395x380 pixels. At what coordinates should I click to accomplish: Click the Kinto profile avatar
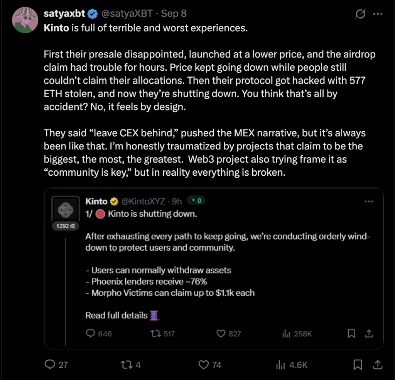pyautogui.click(x=63, y=210)
